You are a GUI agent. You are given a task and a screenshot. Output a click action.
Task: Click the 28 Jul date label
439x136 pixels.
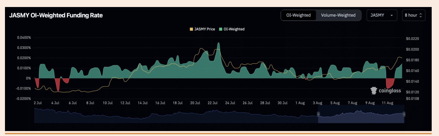point(265,103)
